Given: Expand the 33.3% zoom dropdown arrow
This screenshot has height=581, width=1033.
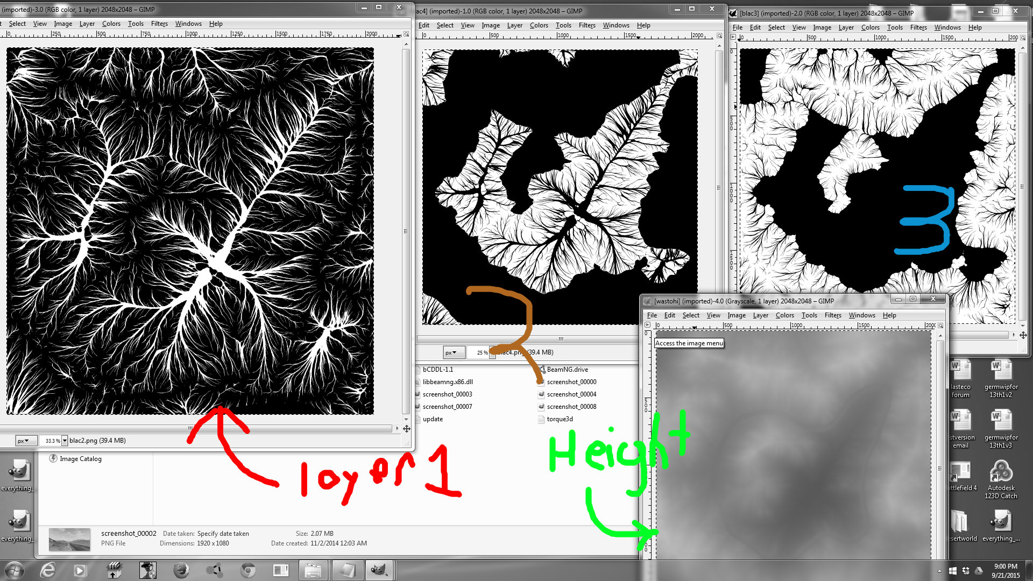Looking at the screenshot, I should click(x=65, y=441).
